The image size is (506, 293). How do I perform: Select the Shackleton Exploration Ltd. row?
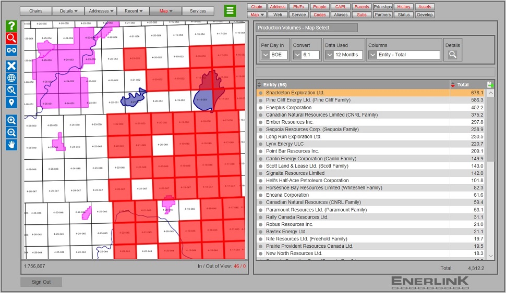[x=371, y=93]
